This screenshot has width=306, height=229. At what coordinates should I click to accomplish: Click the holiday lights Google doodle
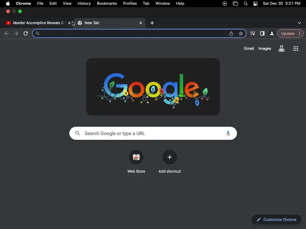(x=153, y=87)
